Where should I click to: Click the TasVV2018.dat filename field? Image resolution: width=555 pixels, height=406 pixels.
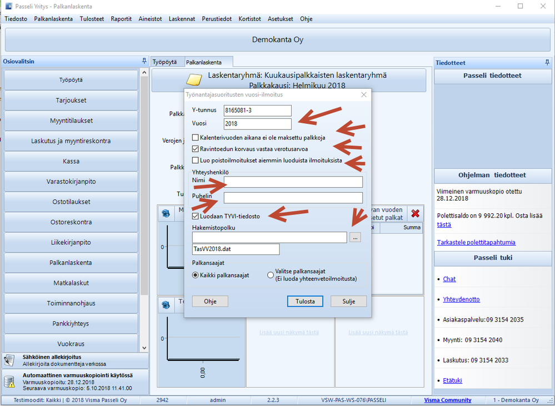[236, 249]
